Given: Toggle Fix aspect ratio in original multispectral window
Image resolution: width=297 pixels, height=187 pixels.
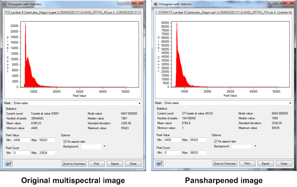Looking at the screenshot, I should 65,142.
